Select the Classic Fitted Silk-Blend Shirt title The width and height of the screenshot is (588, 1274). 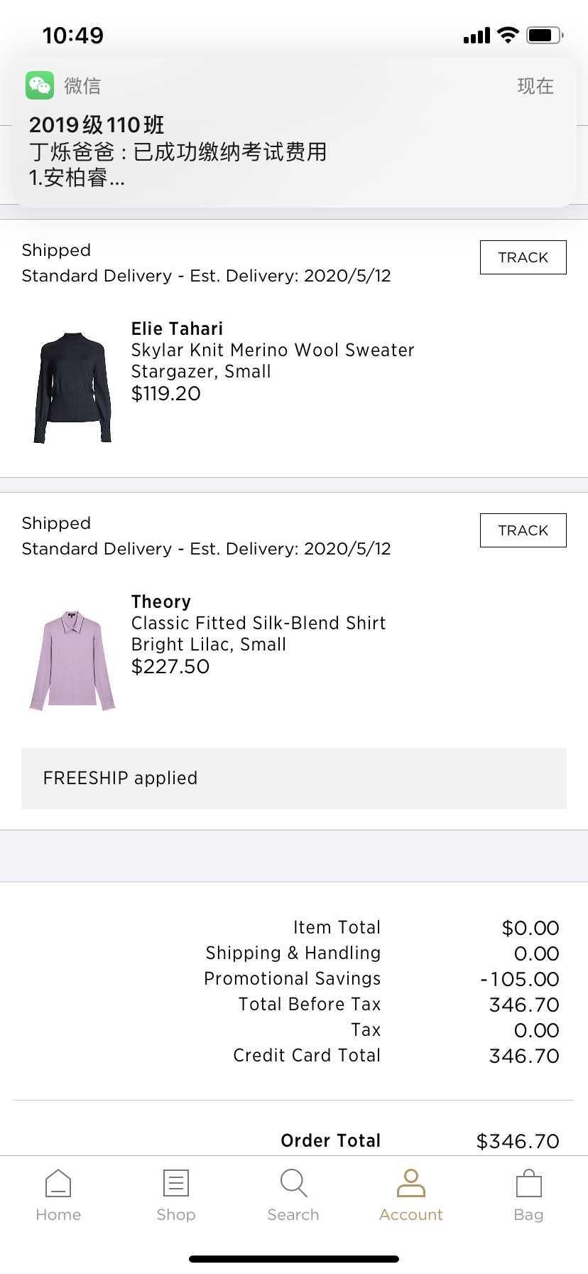(x=258, y=623)
